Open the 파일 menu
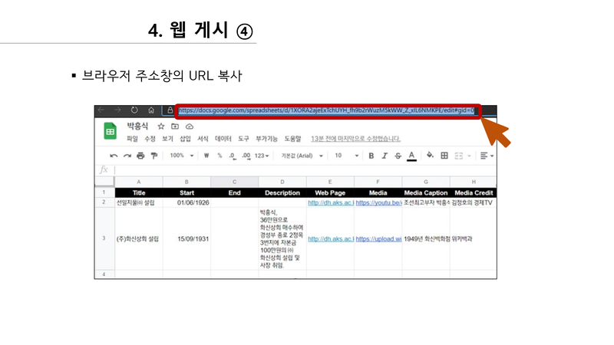614x345 pixels. tap(132, 139)
